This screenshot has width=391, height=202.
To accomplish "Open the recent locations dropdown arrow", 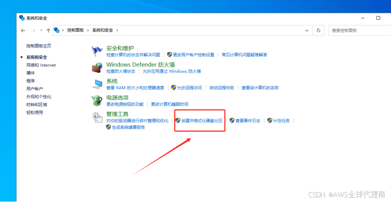I will pos(41,31).
